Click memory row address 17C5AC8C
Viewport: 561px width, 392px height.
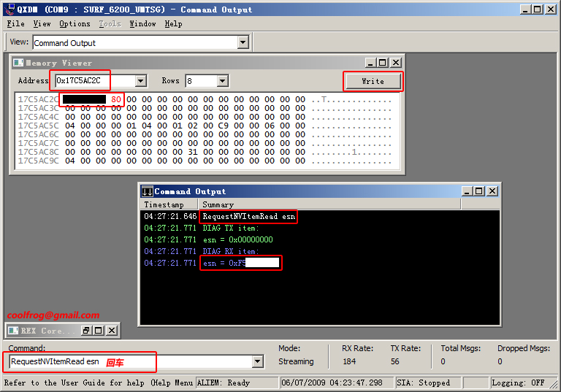point(39,152)
